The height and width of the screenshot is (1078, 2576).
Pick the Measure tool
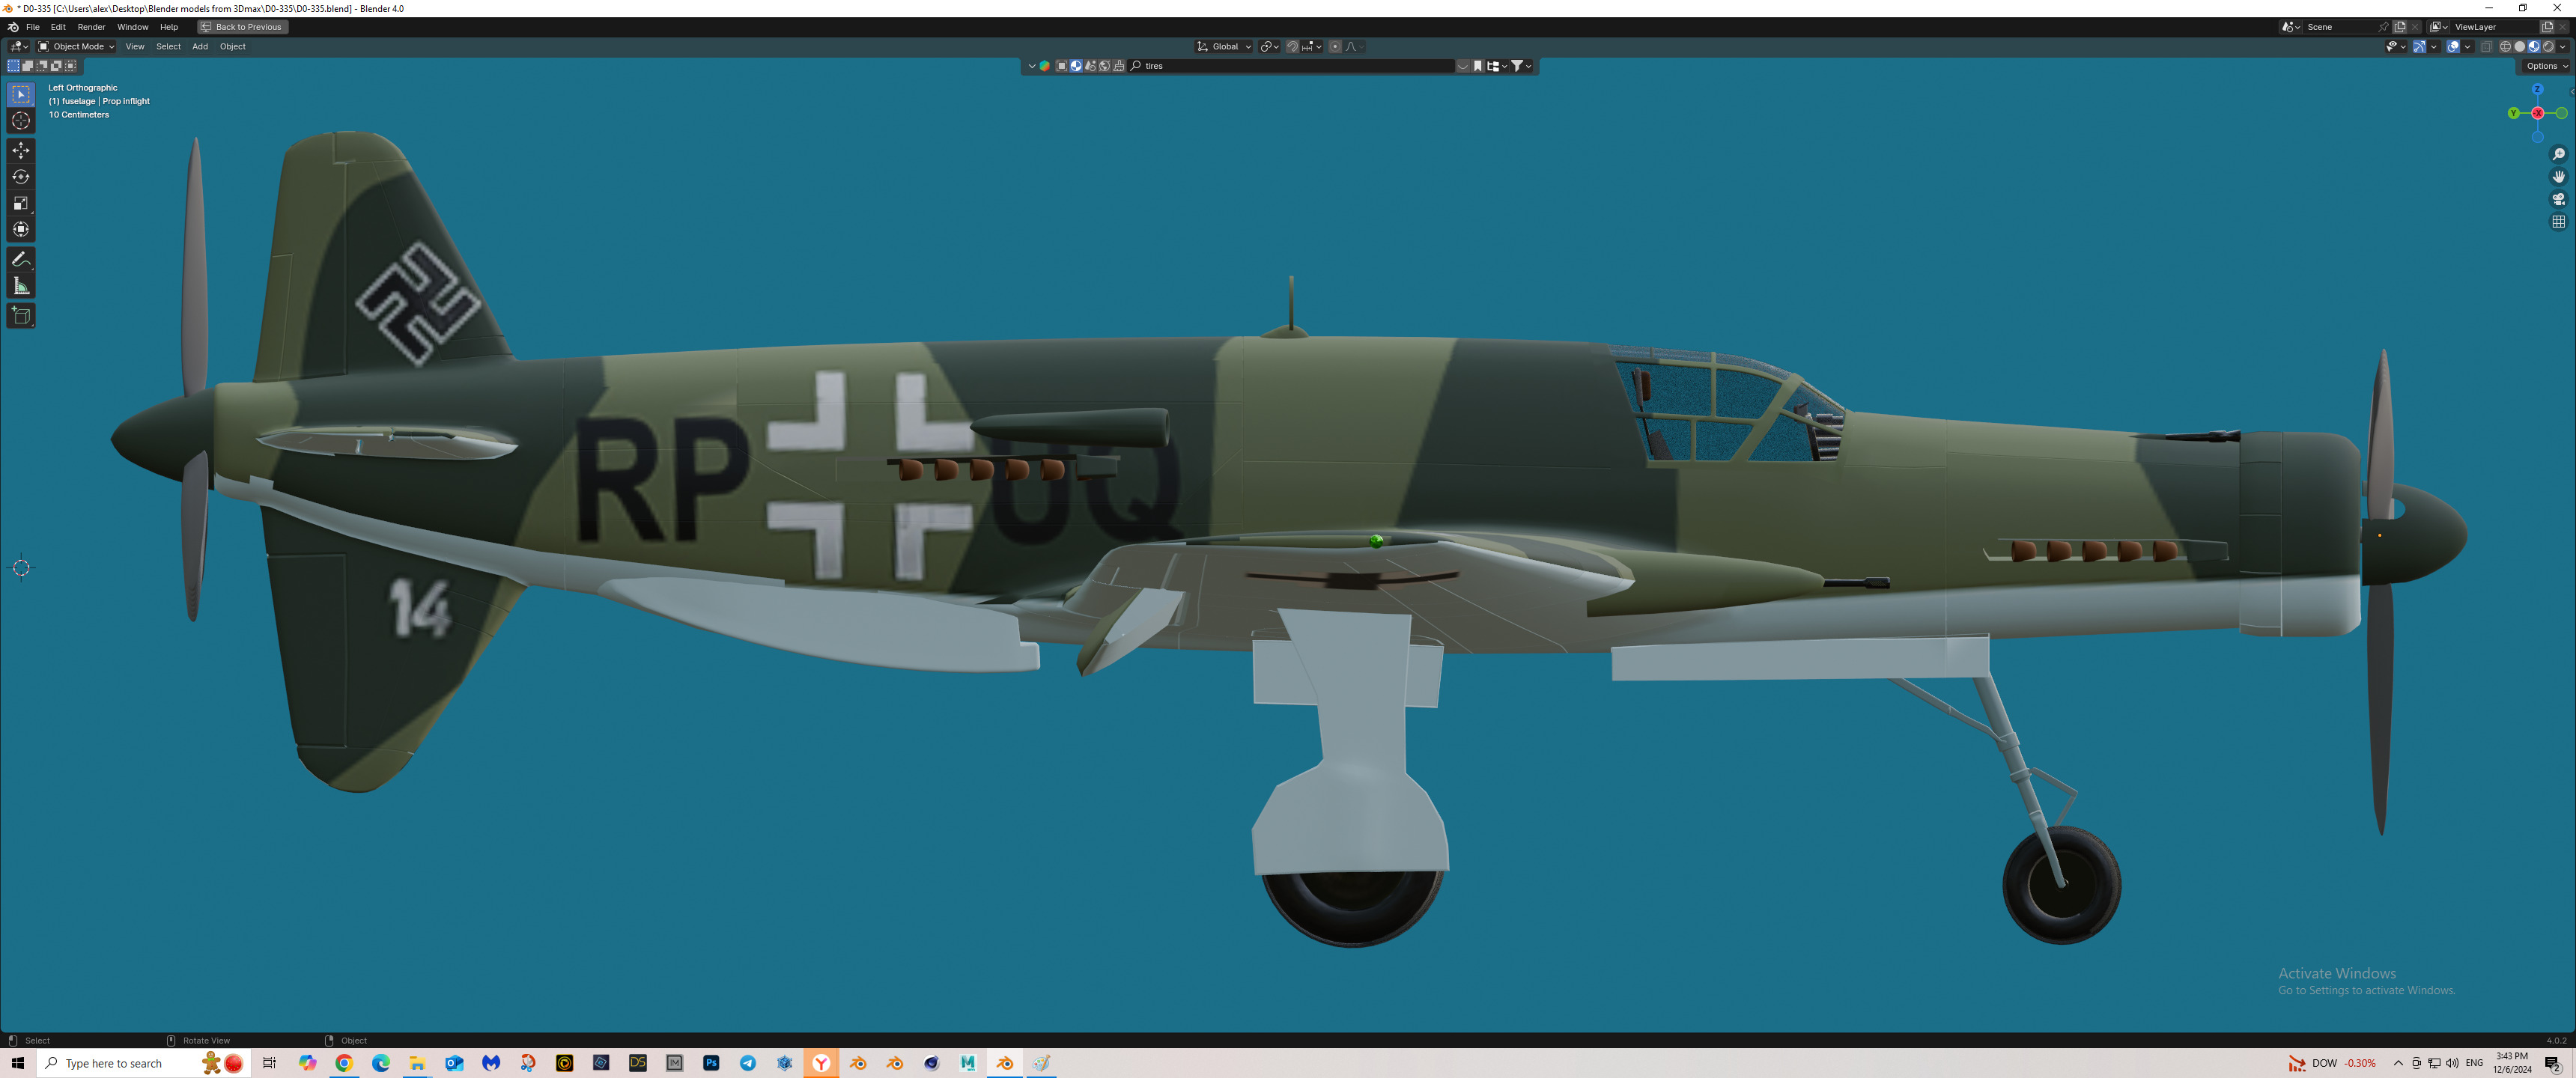click(21, 287)
